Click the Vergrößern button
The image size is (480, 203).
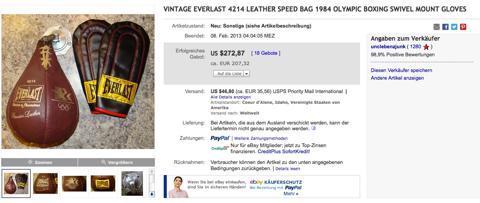116,162
